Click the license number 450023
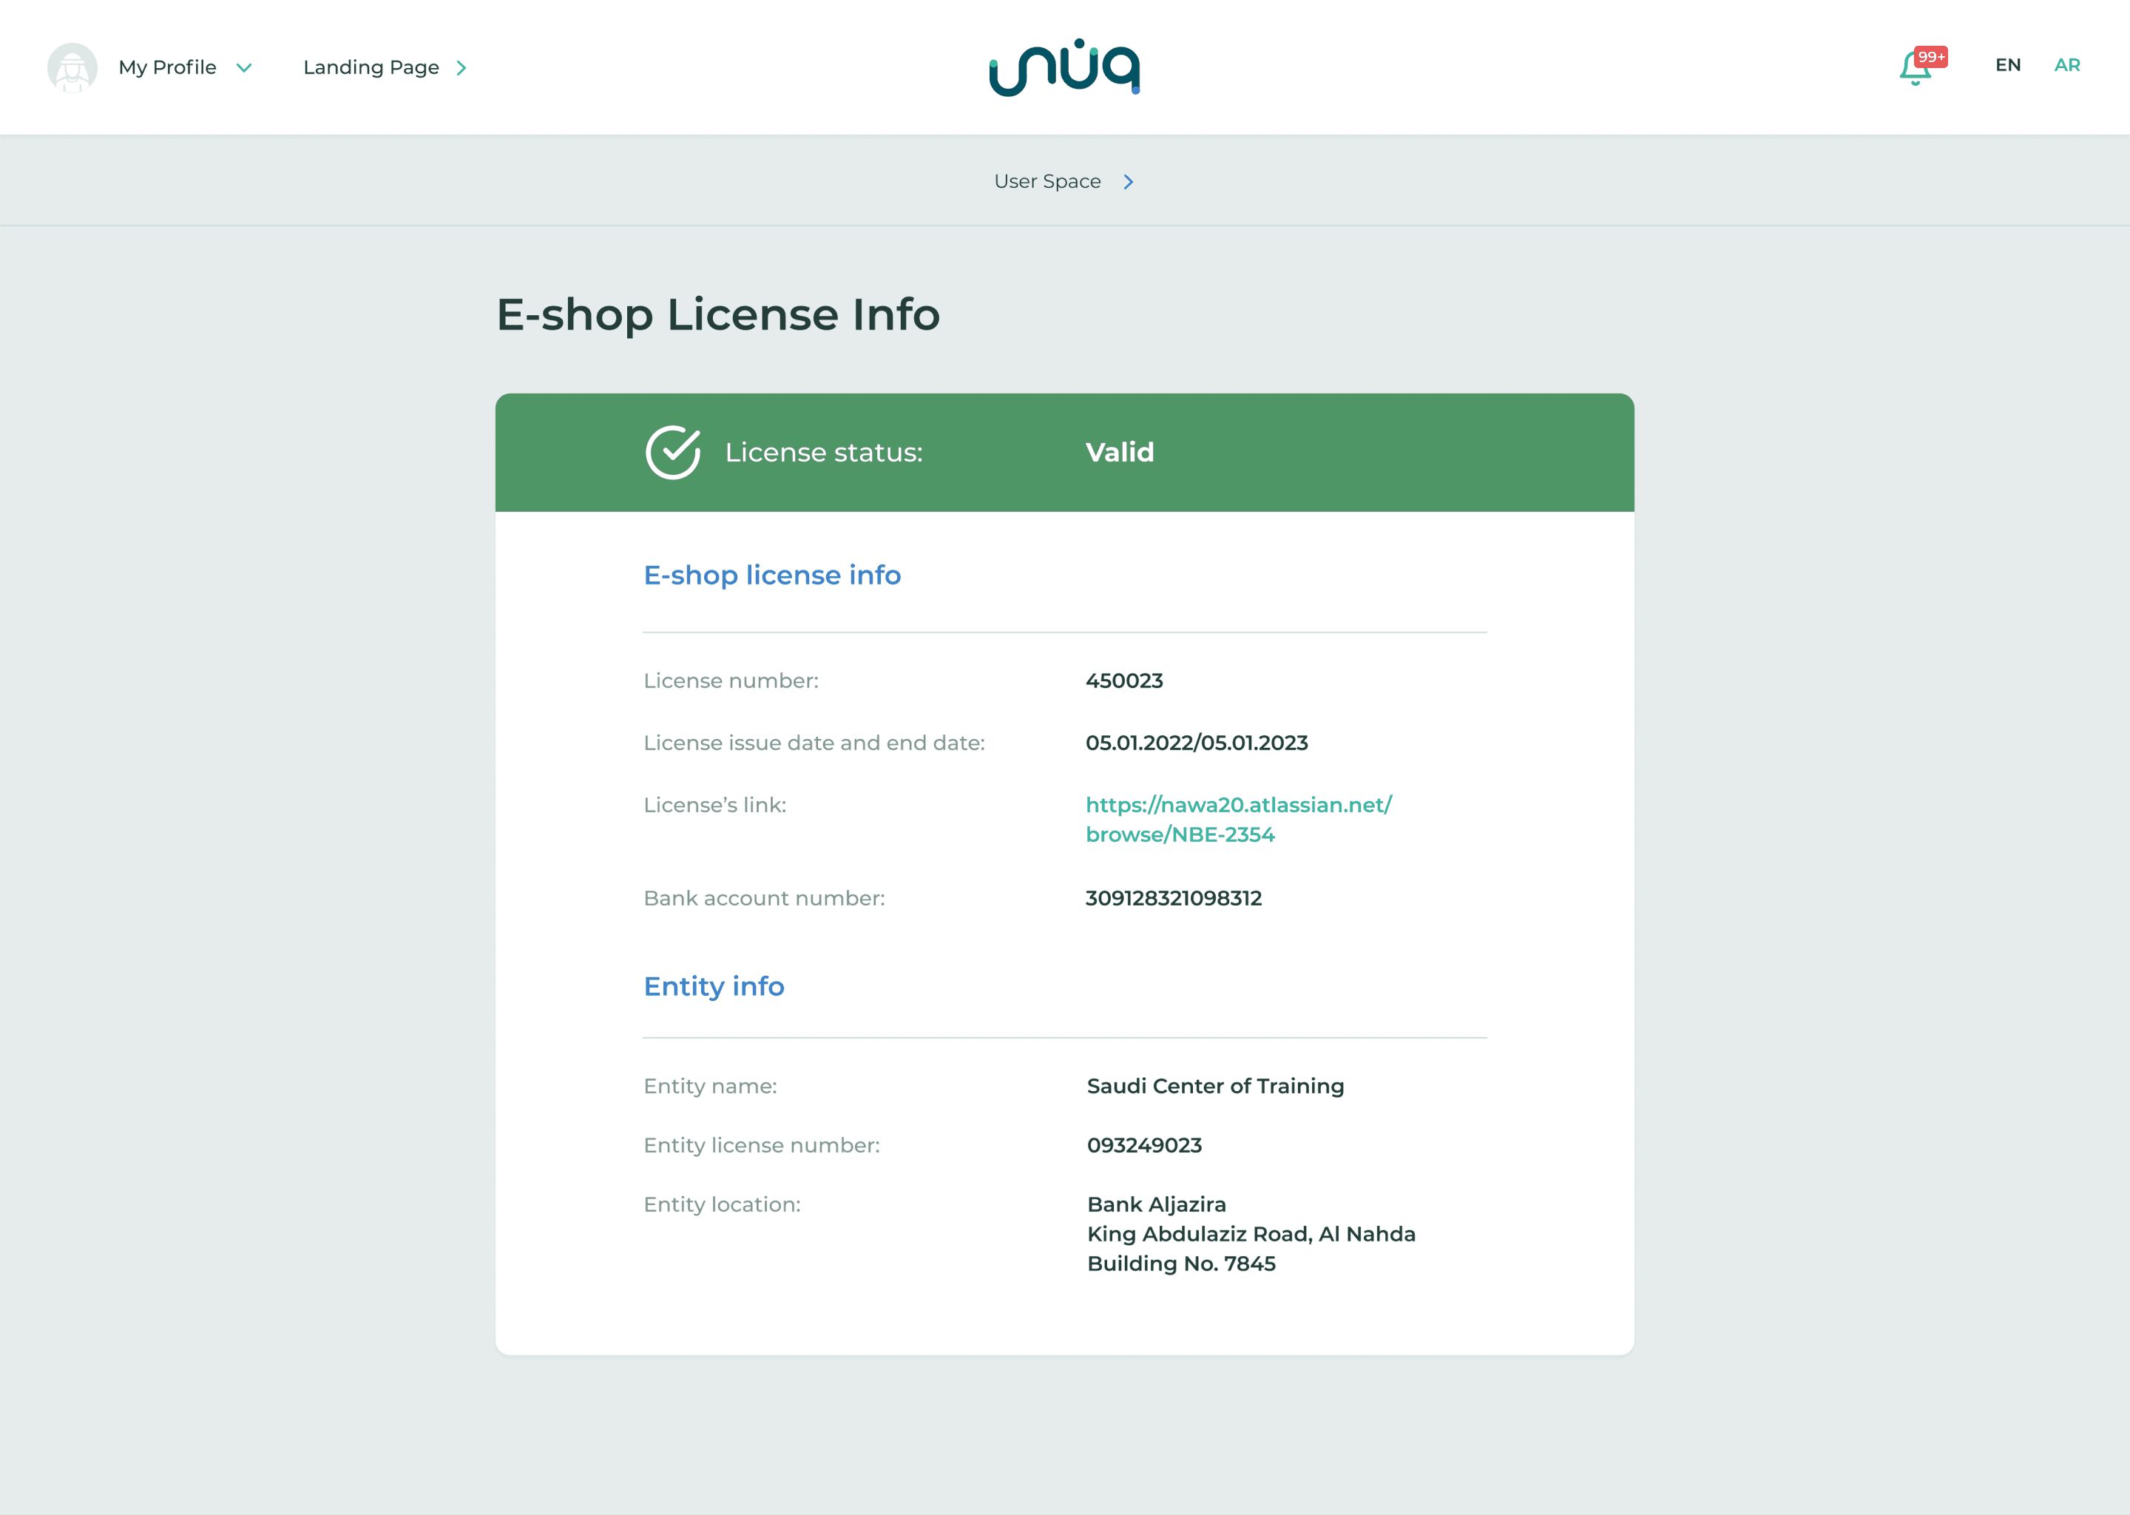Screen dimensions: 2130x1515 point(1123,681)
